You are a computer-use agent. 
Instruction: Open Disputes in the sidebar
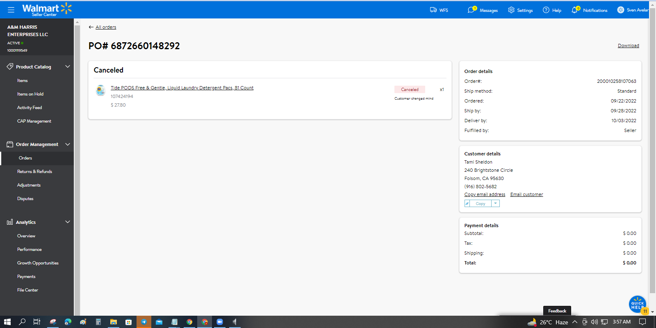click(25, 198)
